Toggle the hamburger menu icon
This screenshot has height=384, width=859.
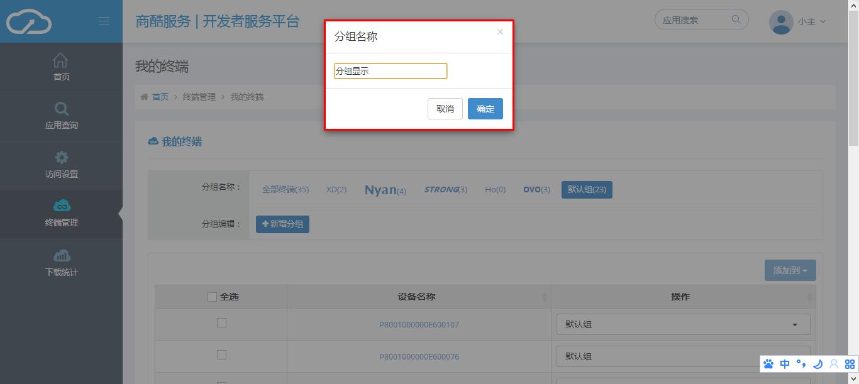pos(104,21)
